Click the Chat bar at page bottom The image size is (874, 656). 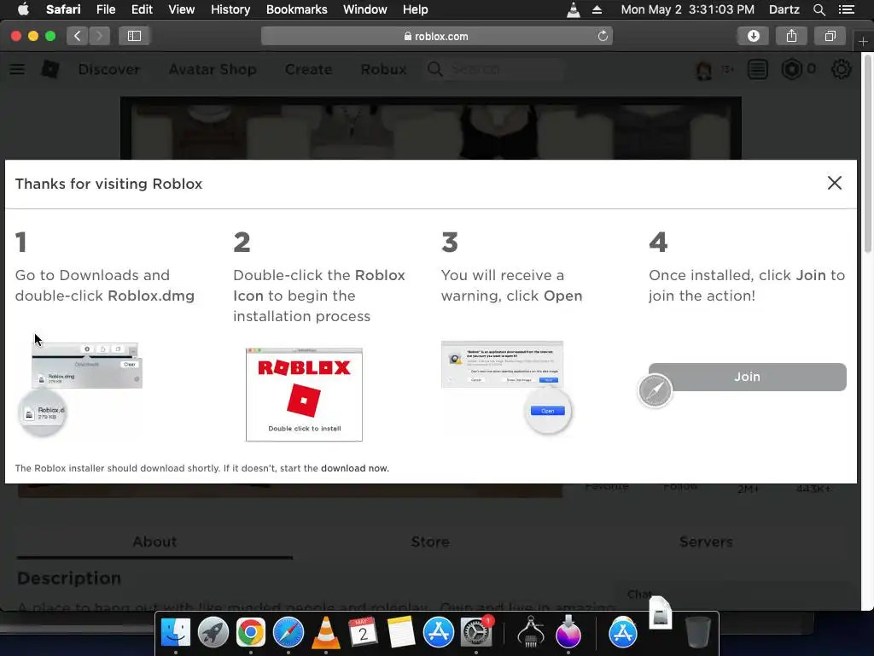tap(736, 594)
